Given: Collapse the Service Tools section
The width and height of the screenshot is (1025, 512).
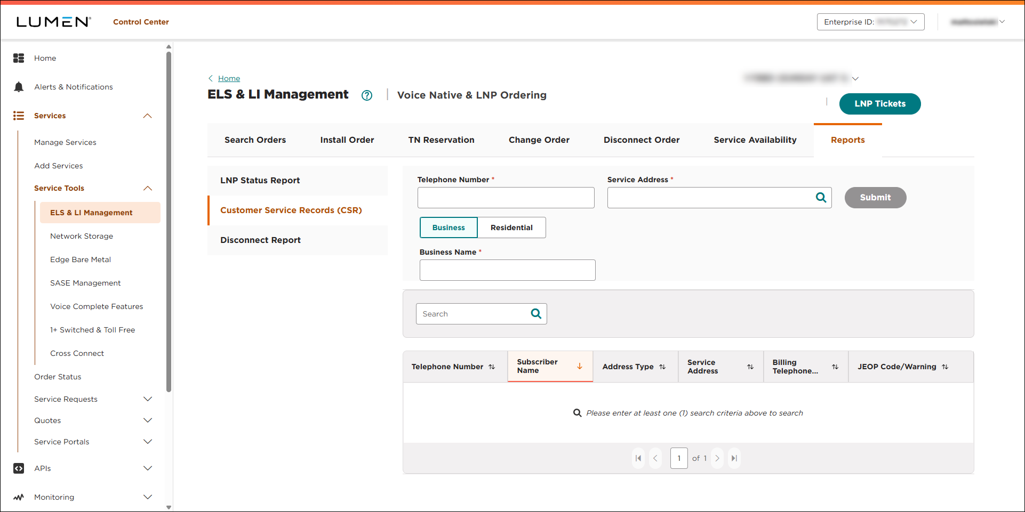Looking at the screenshot, I should (148, 188).
